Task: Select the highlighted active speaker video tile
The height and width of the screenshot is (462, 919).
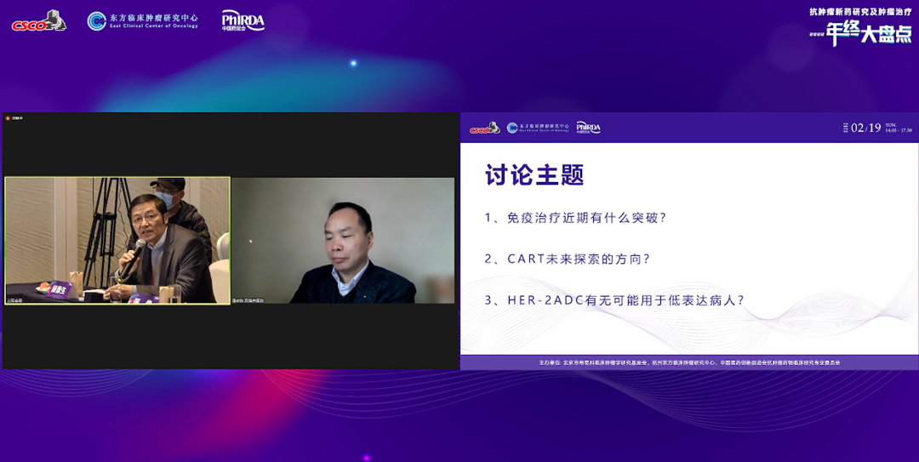Action: (117, 240)
